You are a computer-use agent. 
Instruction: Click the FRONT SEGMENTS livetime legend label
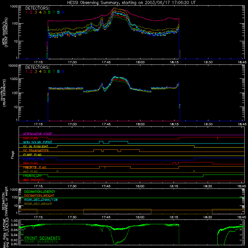(42, 238)
